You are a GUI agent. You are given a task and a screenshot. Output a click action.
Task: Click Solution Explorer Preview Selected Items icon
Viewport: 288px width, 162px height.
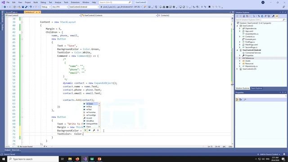tap(277, 16)
